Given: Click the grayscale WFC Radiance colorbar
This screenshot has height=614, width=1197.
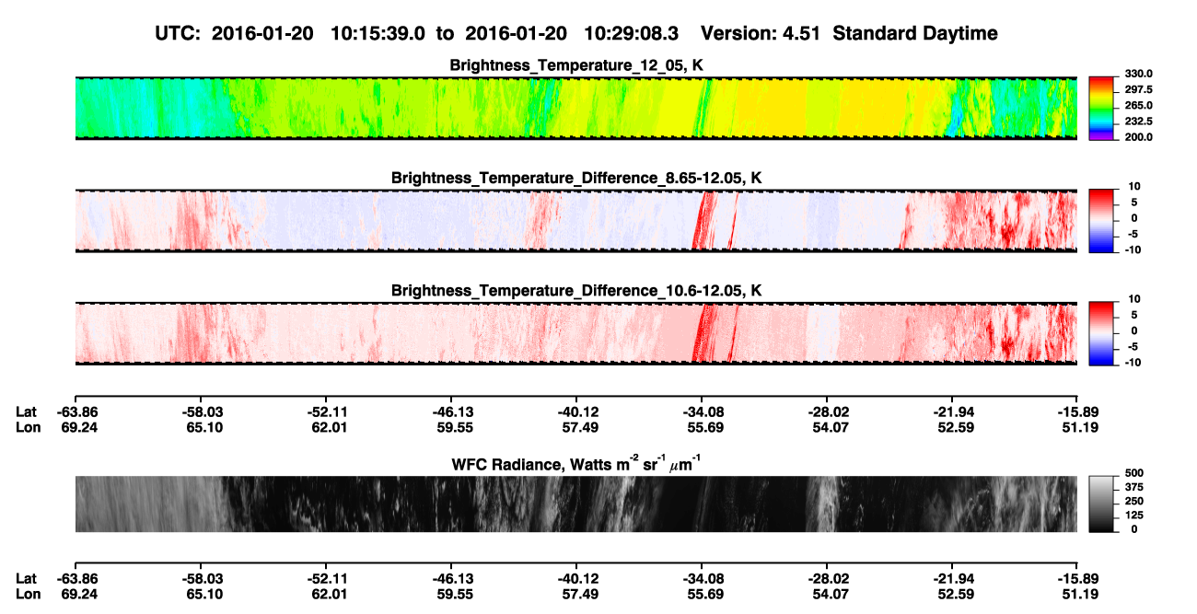Looking at the screenshot, I should (x=1101, y=504).
